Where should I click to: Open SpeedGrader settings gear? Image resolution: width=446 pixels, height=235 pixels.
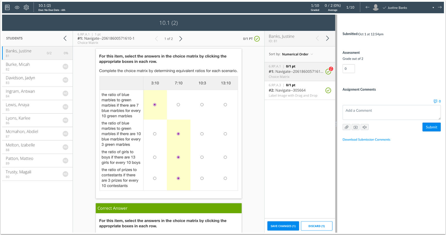(x=26, y=7)
